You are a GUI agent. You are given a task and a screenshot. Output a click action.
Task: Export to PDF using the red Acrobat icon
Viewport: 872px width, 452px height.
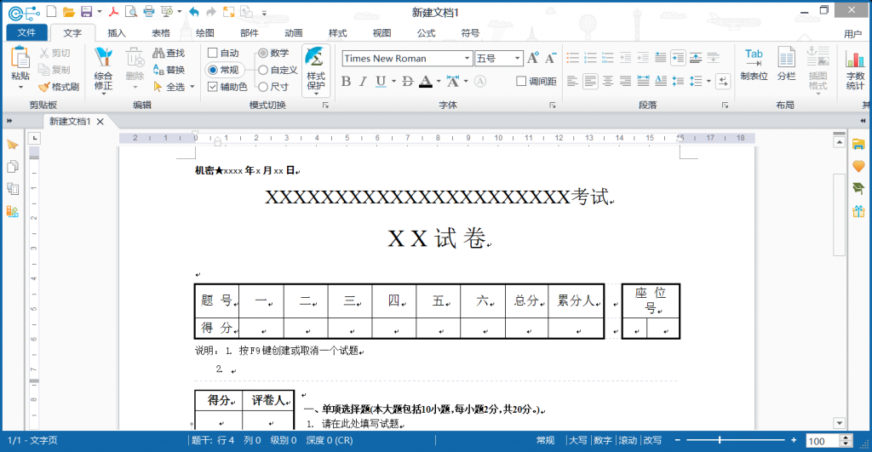(x=113, y=12)
